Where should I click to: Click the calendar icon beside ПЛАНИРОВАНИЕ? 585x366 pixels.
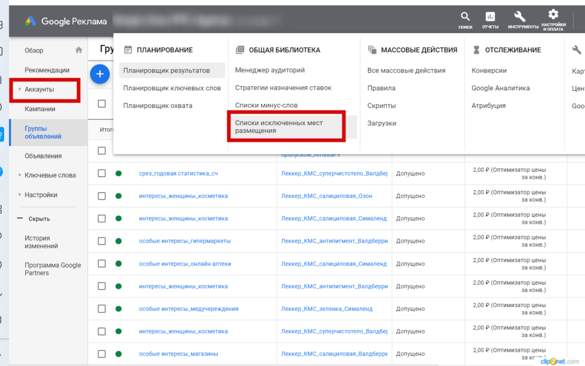(x=128, y=50)
